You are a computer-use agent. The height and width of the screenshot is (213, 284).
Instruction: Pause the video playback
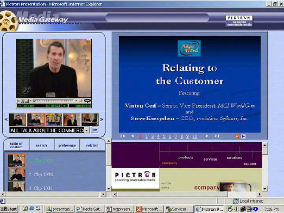click(23, 101)
